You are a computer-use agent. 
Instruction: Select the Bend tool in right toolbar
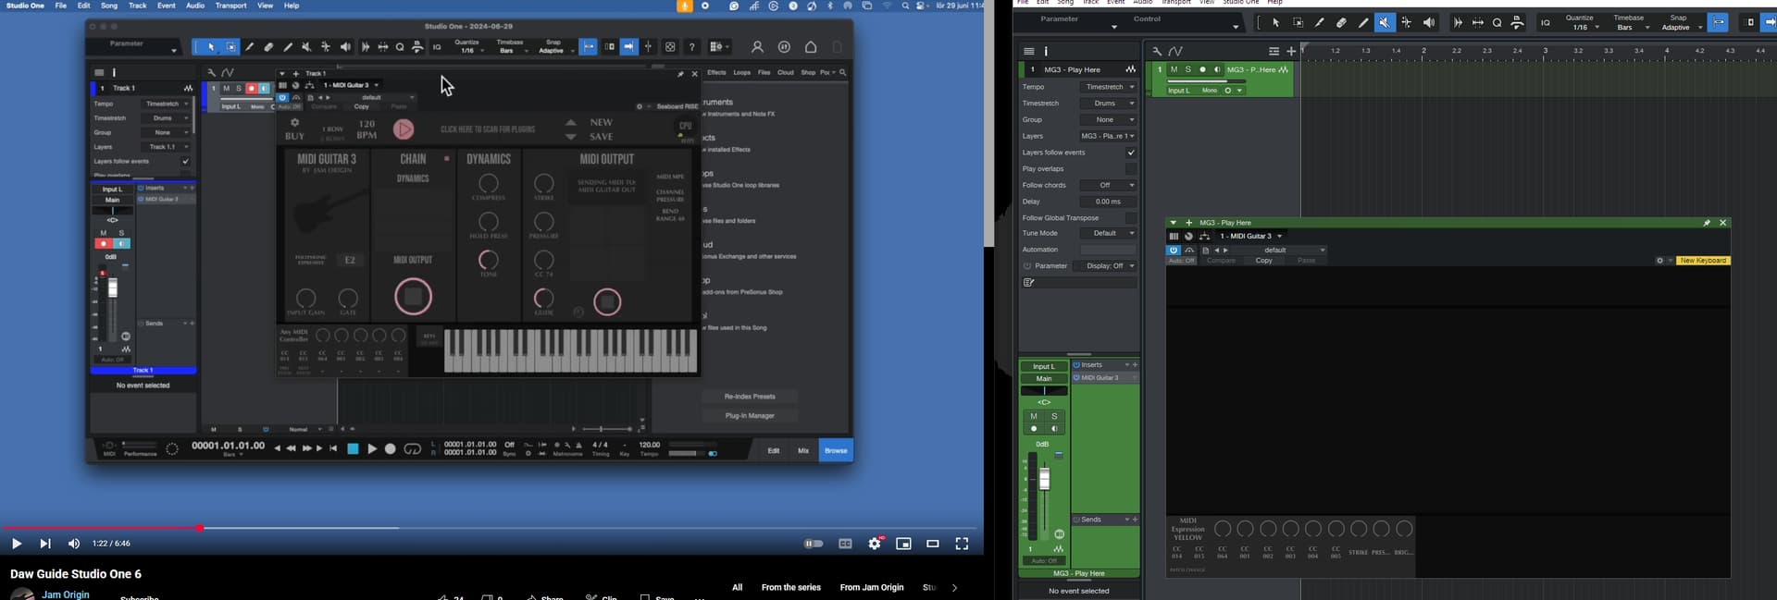(x=1407, y=23)
